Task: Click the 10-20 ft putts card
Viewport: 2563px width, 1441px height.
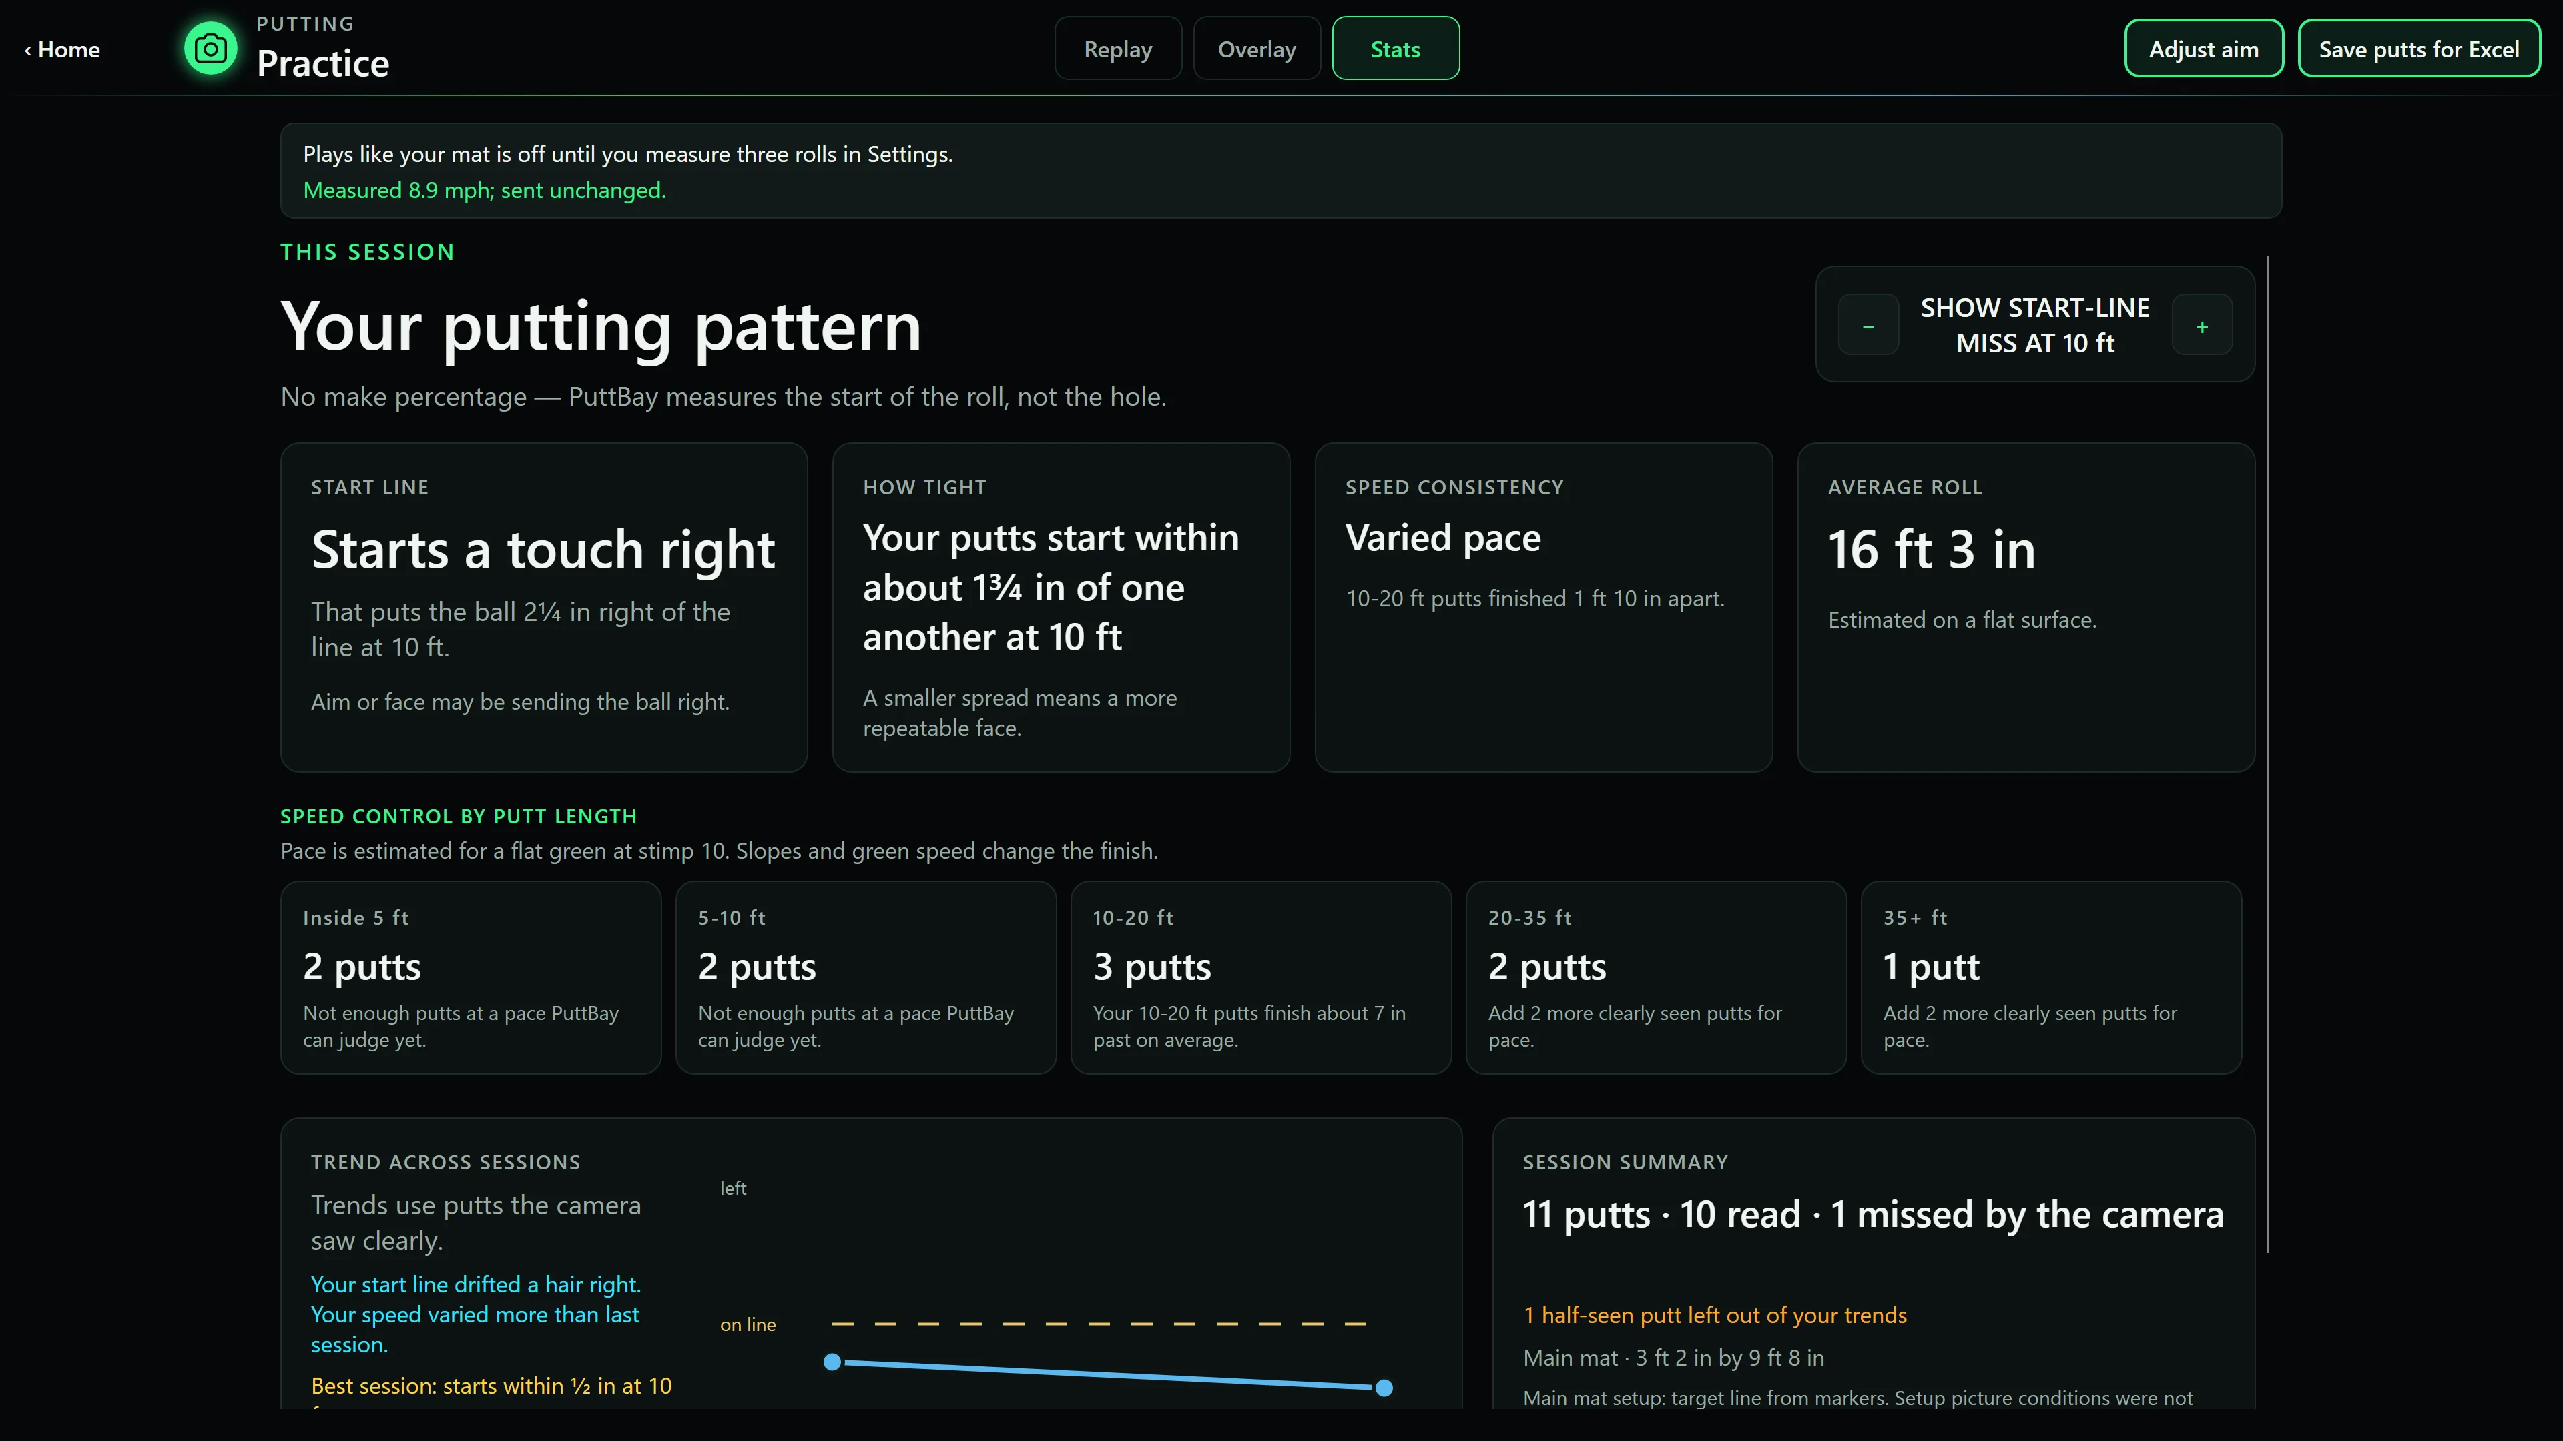Action: (1261, 977)
